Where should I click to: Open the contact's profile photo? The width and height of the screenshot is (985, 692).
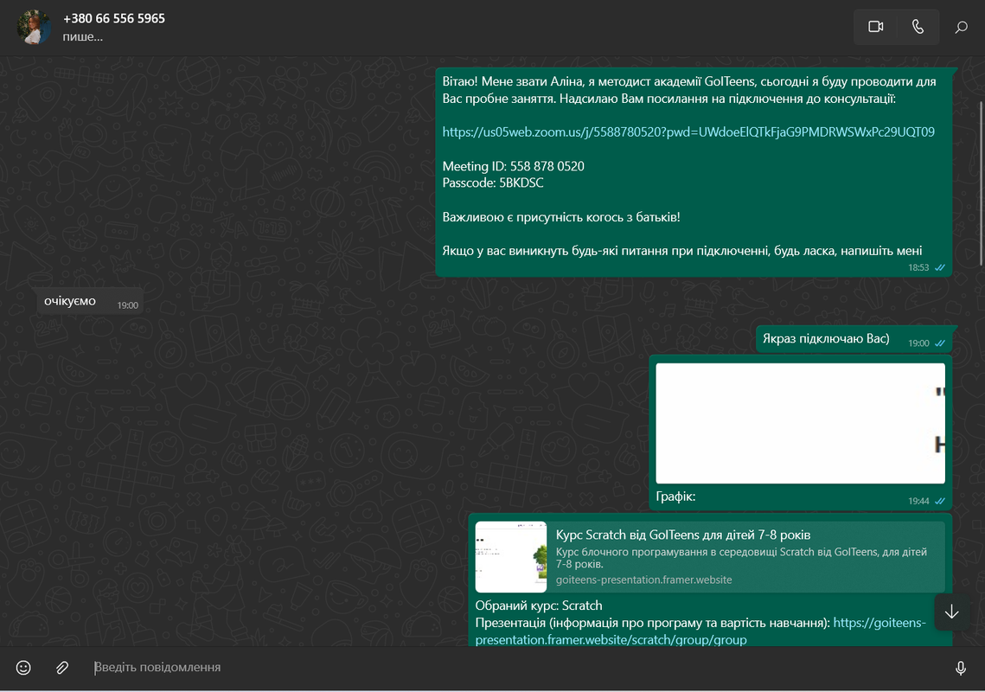click(34, 27)
